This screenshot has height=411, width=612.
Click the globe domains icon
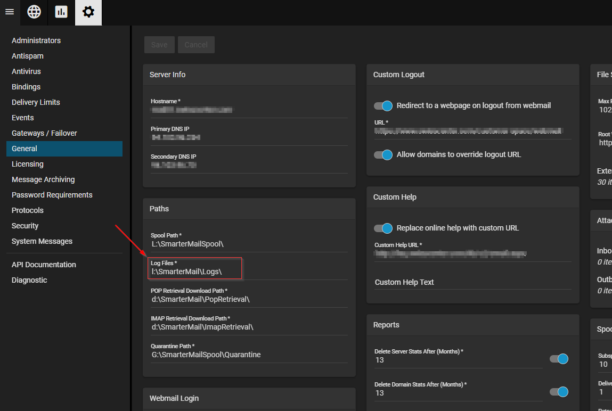coord(34,12)
